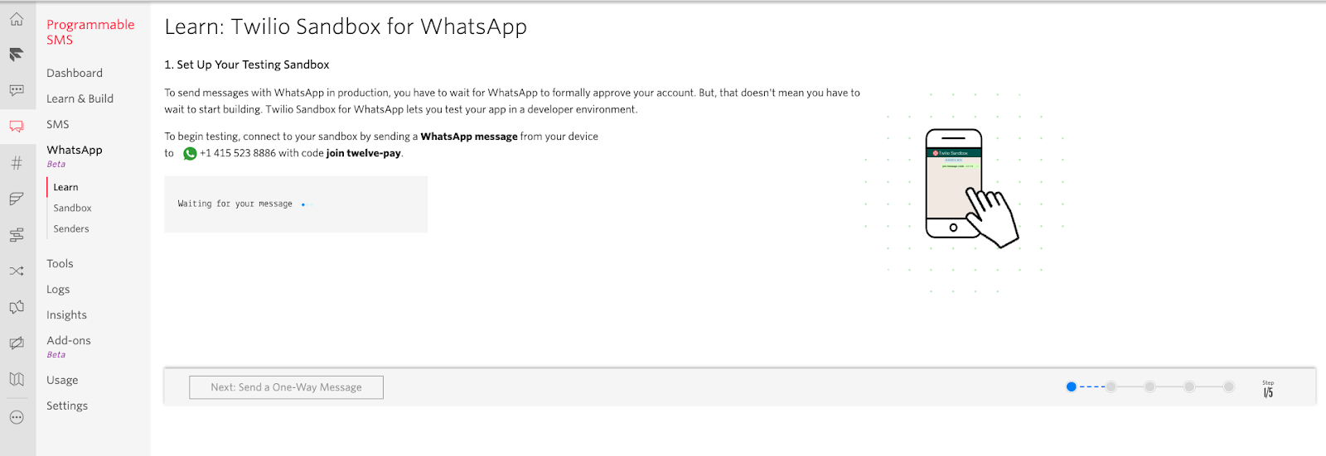Open the Programmable SMS heading
Viewport: 1326px width, 456px height.
coord(90,32)
